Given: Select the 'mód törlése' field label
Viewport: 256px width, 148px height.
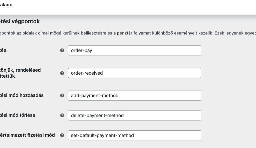Looking at the screenshot, I should [x=17, y=115].
